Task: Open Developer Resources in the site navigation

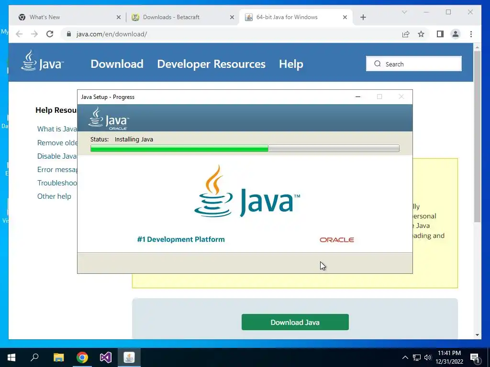Action: pyautogui.click(x=211, y=64)
